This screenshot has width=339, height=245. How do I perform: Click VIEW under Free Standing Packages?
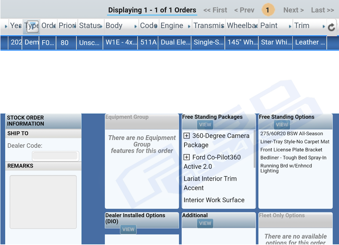205,125
